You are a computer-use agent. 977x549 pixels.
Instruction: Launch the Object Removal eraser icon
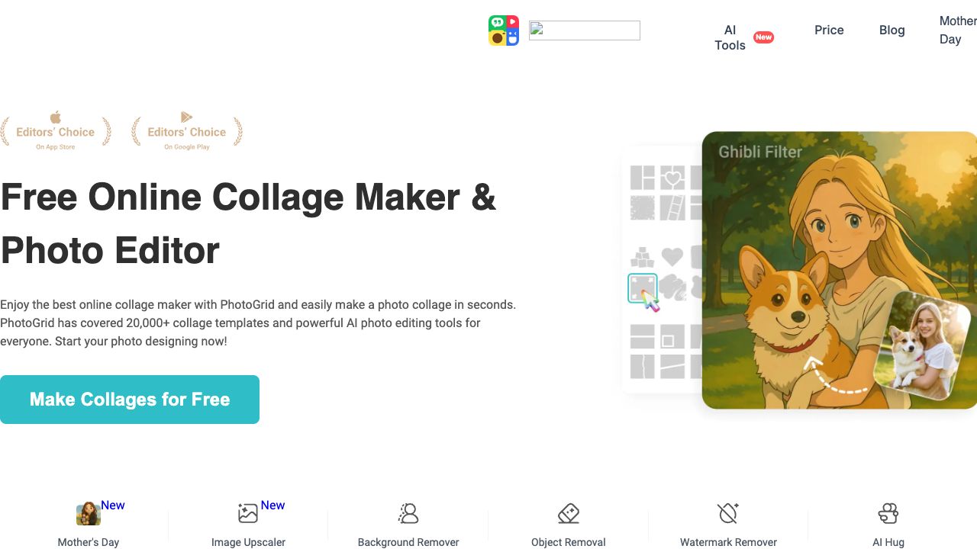(x=569, y=513)
